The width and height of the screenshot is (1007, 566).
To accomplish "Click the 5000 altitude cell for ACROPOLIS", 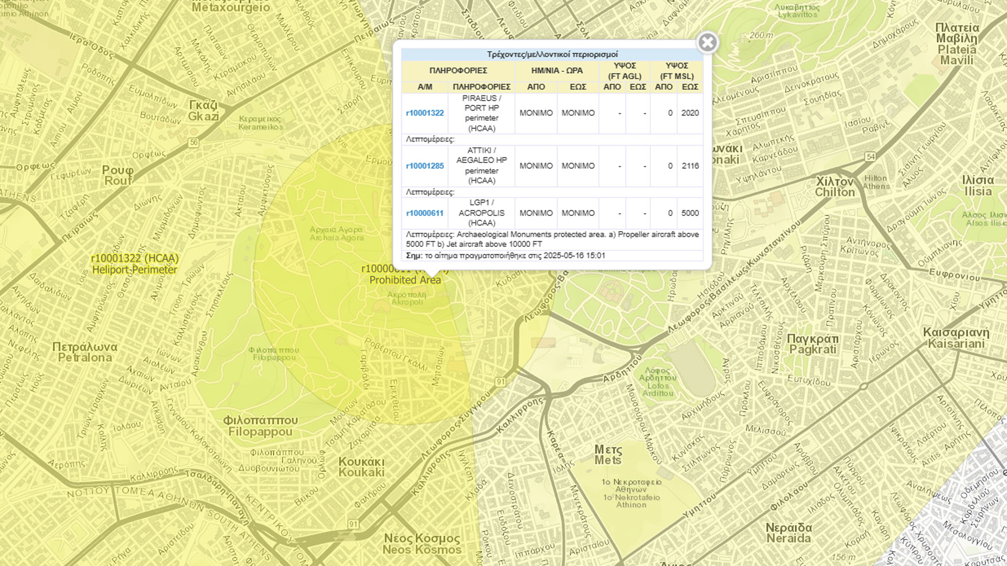I will tap(690, 213).
